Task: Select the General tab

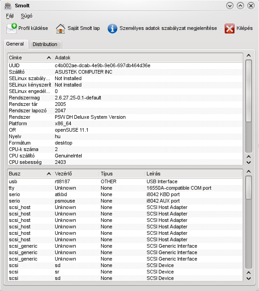Action: tap(15, 44)
